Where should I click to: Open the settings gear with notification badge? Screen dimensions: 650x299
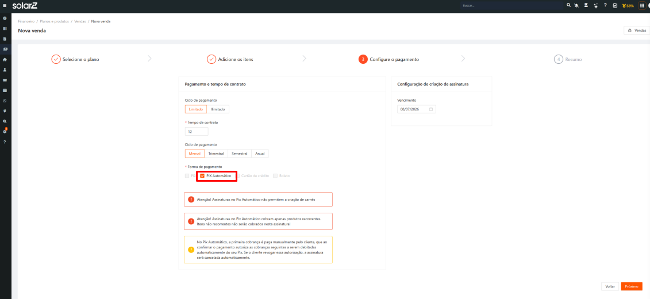pos(5,131)
